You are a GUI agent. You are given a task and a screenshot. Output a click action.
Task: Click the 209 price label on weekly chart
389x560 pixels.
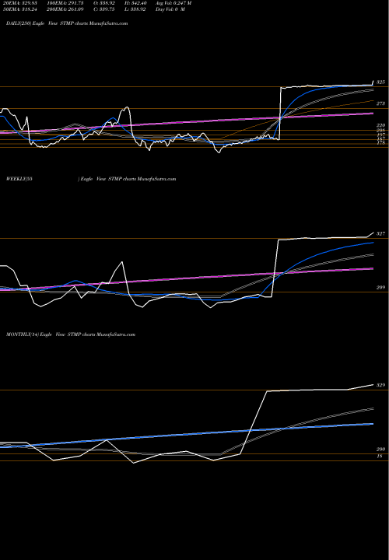coord(380,288)
